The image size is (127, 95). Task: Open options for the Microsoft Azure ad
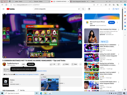117,22
